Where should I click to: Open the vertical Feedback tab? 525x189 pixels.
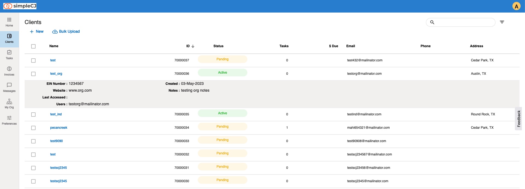(519, 119)
